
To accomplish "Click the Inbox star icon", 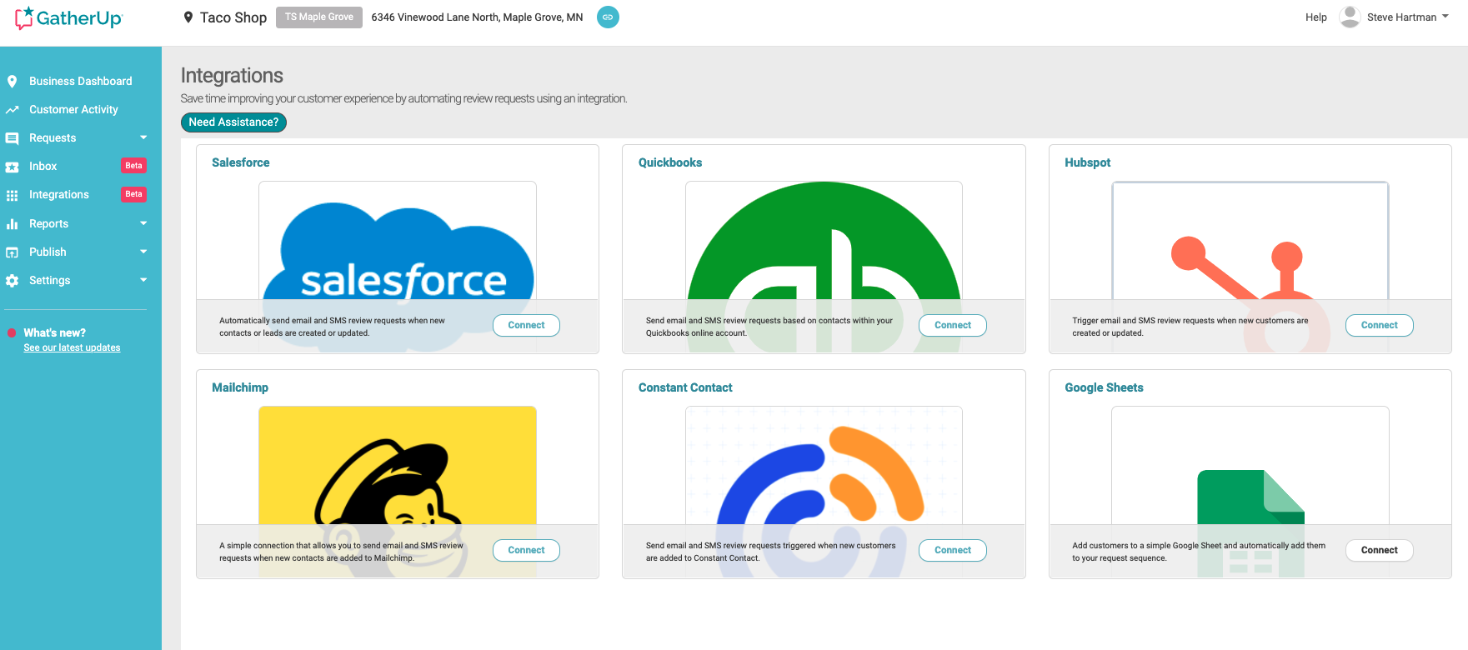I will [12, 167].
